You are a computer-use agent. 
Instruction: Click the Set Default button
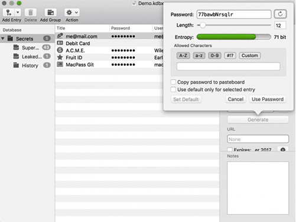[186, 99]
